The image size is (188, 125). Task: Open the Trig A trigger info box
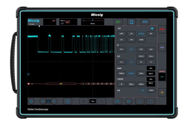(68, 22)
